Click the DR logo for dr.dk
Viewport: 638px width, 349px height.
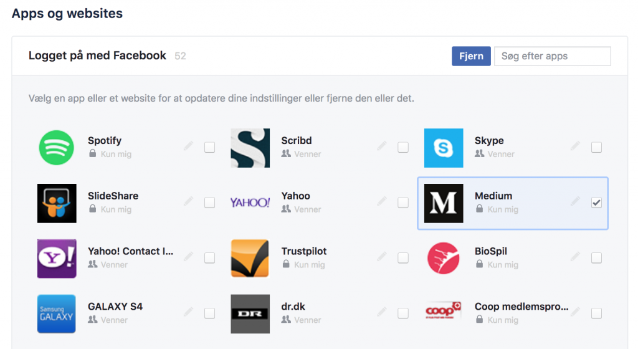click(250, 313)
